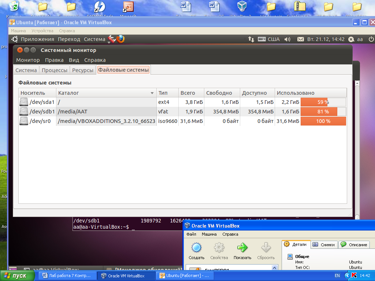Image resolution: width=375 pixels, height=281 pixels.
Task: Select the Файловые системы tab
Action: (x=123, y=70)
